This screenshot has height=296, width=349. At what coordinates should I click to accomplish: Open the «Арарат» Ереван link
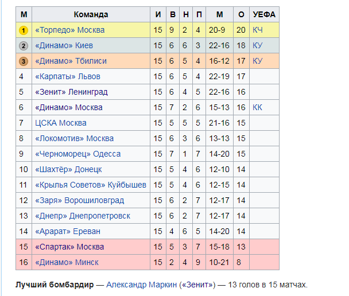pos(67,231)
